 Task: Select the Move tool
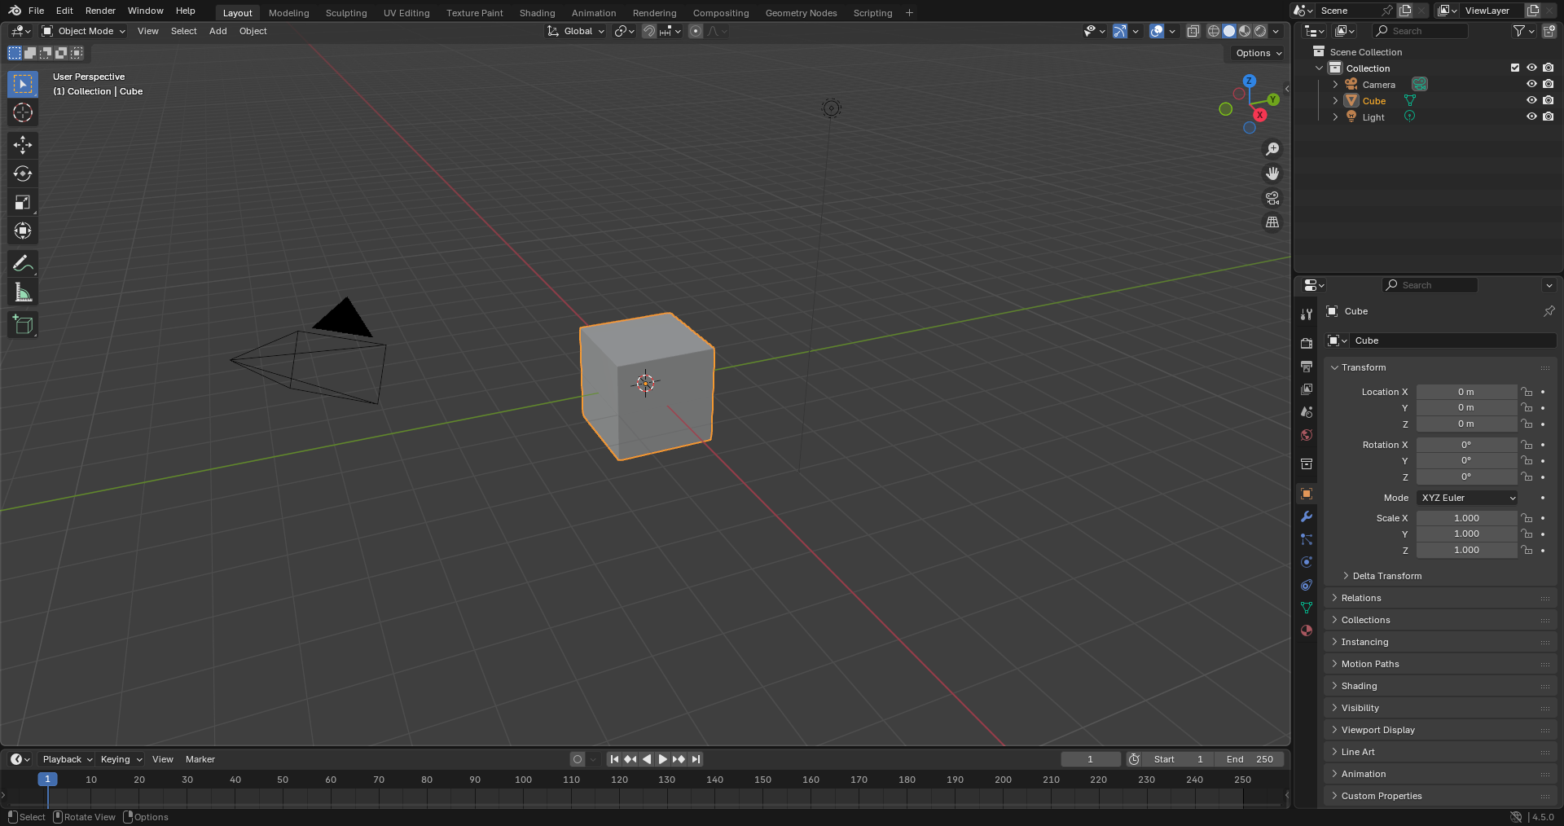(22, 144)
